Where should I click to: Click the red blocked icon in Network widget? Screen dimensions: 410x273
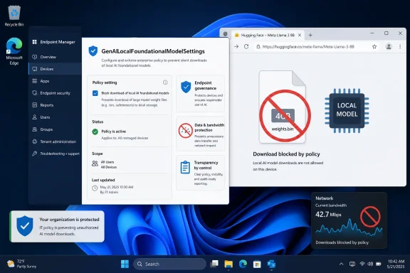click(x=370, y=217)
